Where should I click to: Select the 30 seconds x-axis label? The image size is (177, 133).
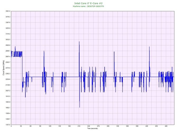point(21,126)
